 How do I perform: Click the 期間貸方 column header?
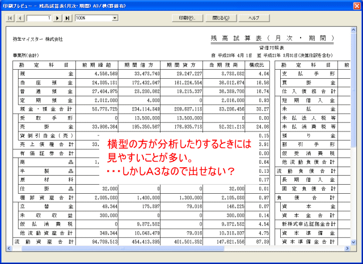[x=181, y=65]
